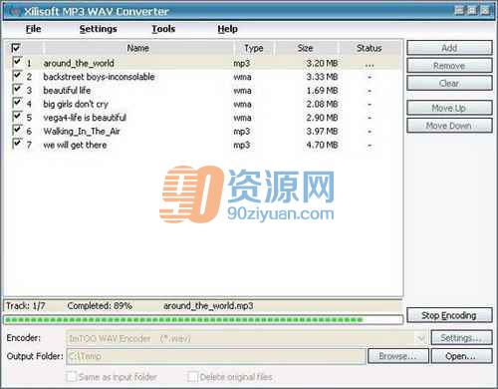Select the around_the_world file name
Screen dimensions: 498x389
[x=79, y=63]
